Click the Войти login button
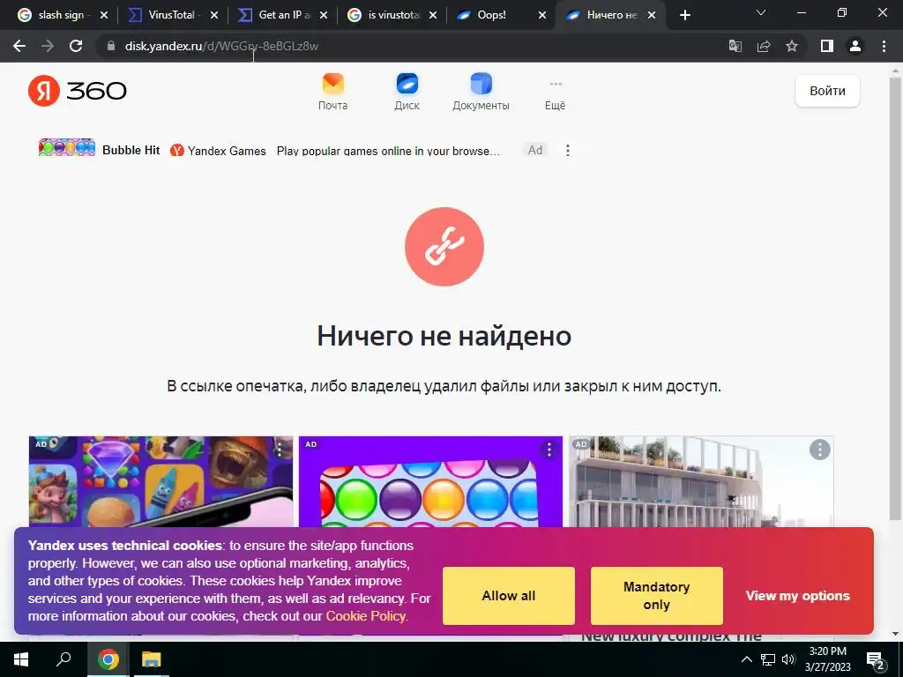903x677 pixels. click(827, 91)
